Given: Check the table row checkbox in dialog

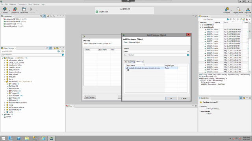Looking at the screenshot, I should click(127, 68).
